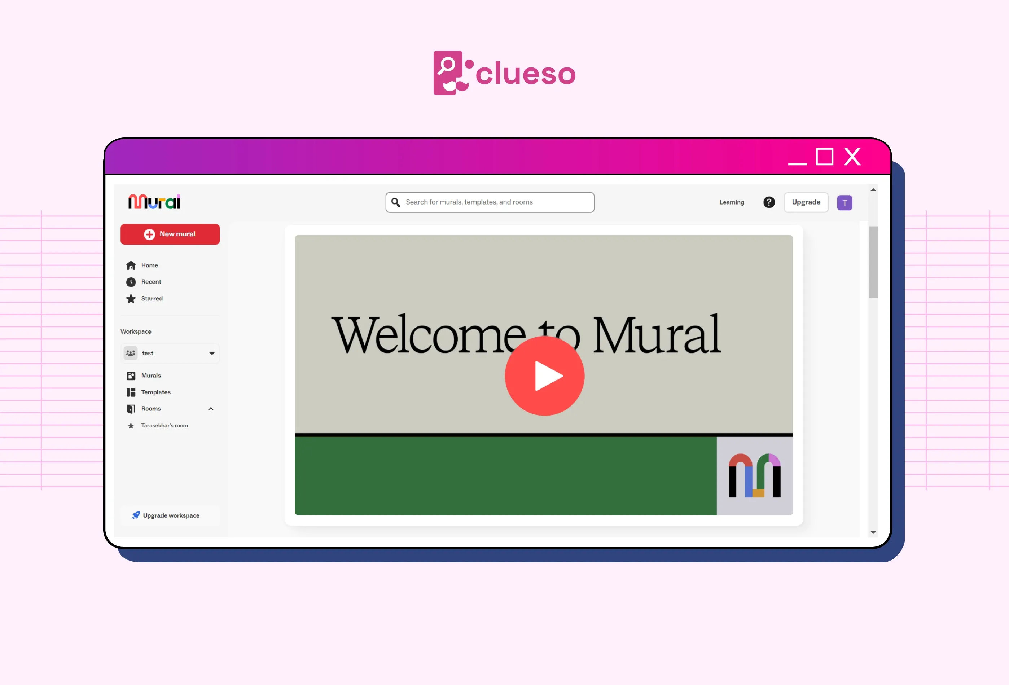Viewport: 1009px width, 685px height.
Task: Click the scroll down arrow
Action: click(x=873, y=533)
